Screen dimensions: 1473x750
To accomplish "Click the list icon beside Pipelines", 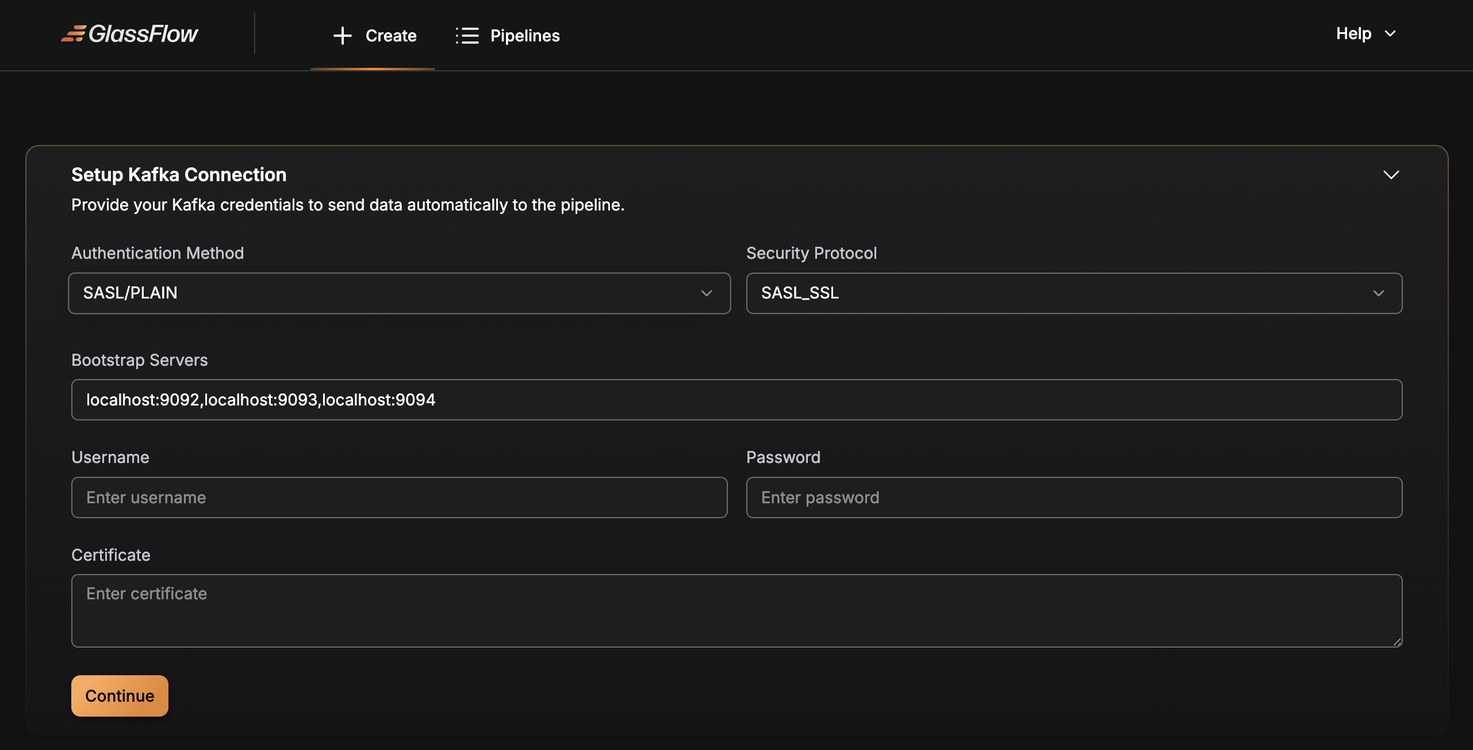I will tap(467, 36).
